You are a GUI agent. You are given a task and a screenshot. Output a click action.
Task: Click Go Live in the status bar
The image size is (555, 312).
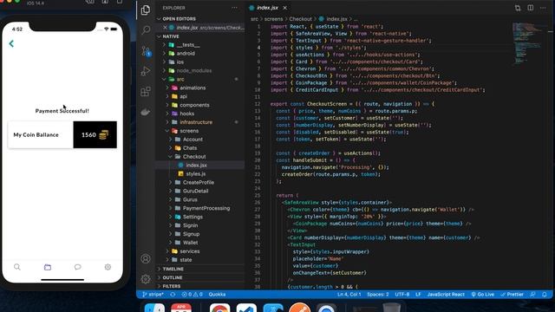483,295
